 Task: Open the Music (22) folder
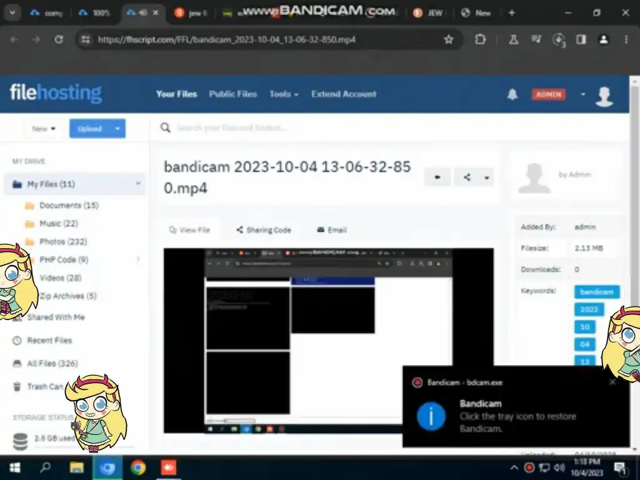58,224
